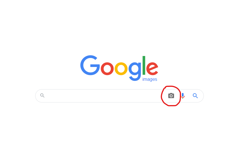
Task: Click the lens of the gray magnifier icon
Action: (x=42, y=95)
